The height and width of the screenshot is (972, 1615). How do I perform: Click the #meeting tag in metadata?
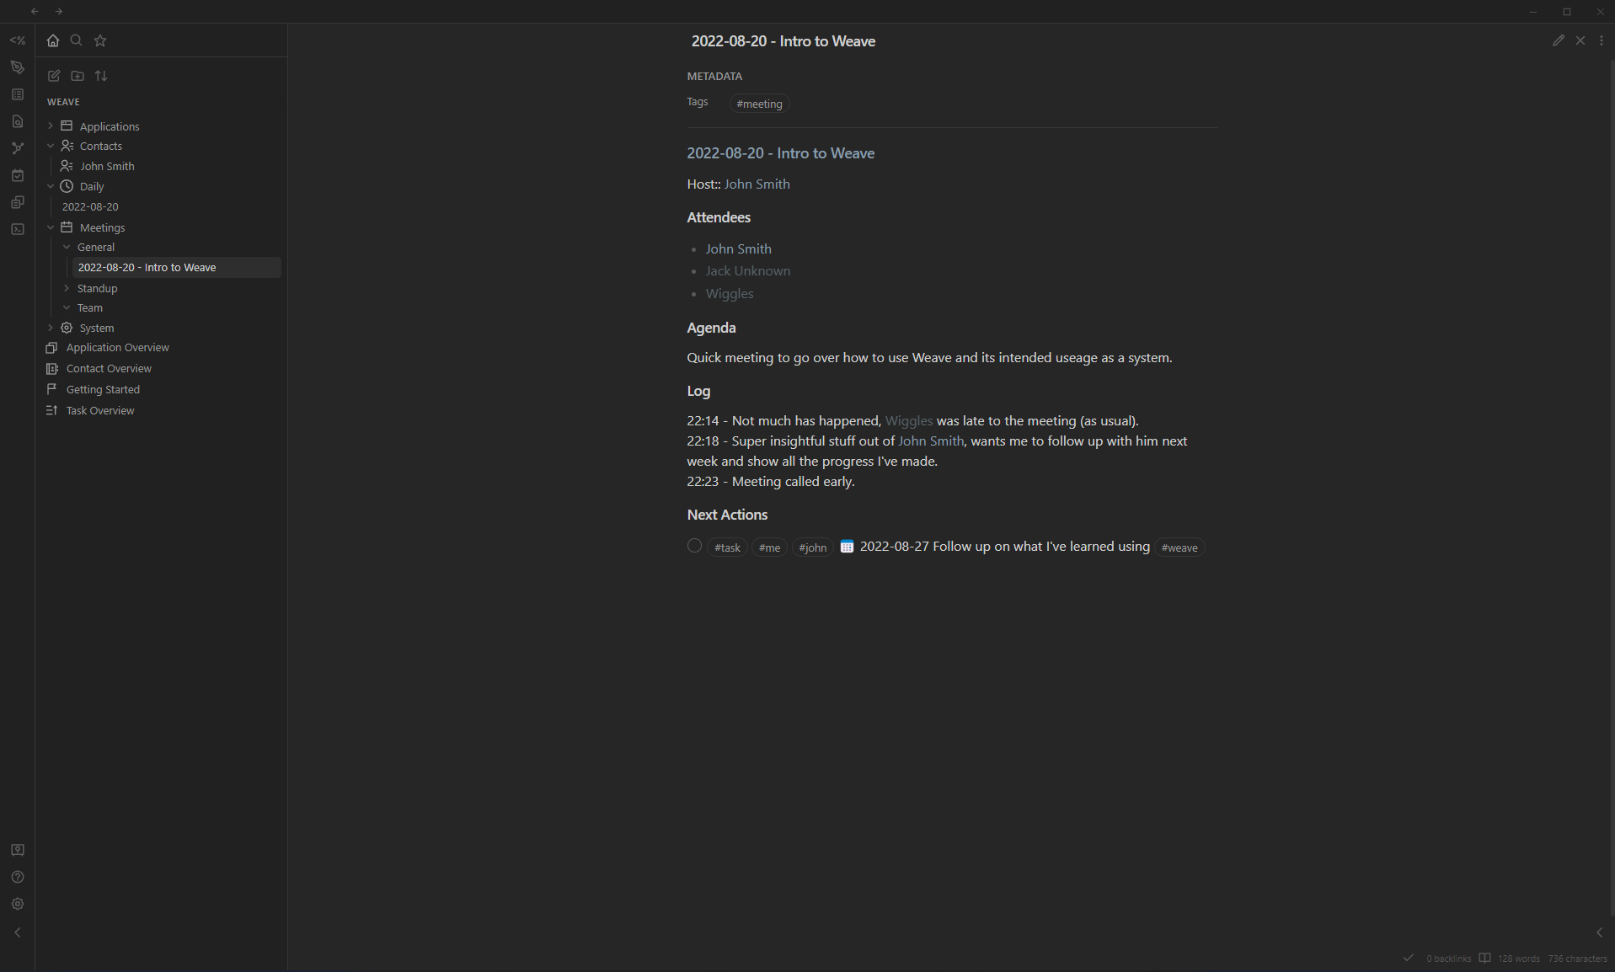[759, 104]
